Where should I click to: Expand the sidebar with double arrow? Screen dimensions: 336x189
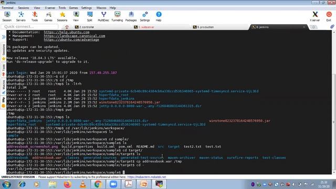tap(4, 37)
